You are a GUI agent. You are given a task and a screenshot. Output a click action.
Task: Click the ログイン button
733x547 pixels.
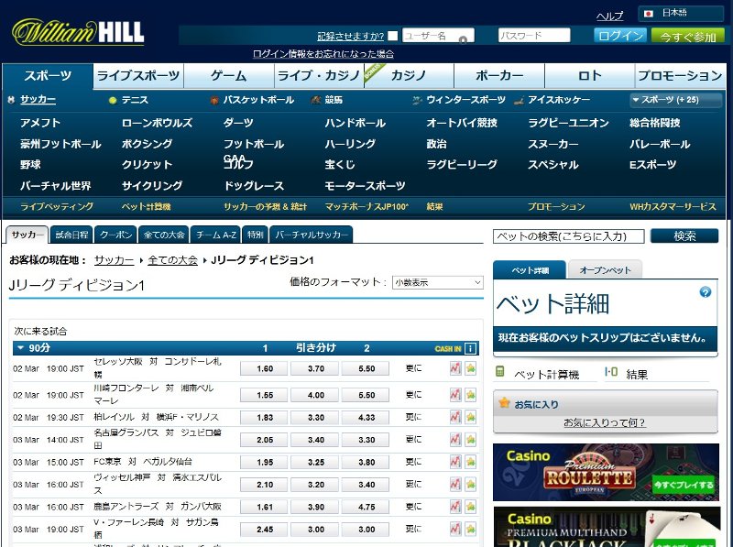620,36
